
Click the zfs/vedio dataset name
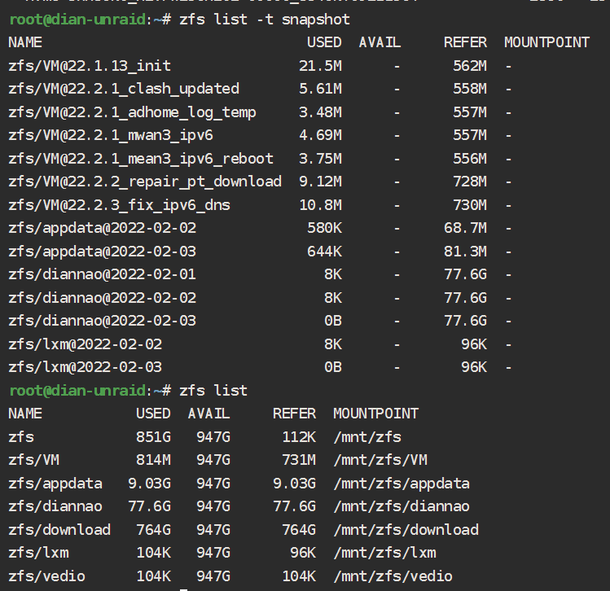pyautogui.click(x=46, y=576)
